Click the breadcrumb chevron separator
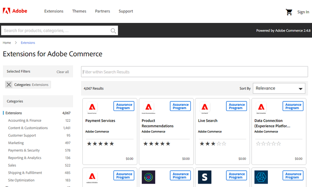312x187 pixels. (16, 43)
